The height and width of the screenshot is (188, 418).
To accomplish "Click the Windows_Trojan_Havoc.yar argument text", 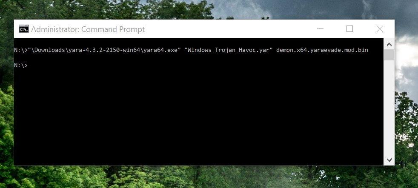I will pyautogui.click(x=229, y=50).
